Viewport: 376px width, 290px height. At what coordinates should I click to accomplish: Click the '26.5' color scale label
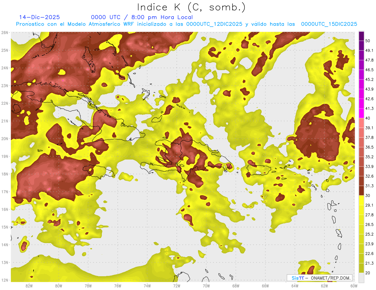pos(369,225)
